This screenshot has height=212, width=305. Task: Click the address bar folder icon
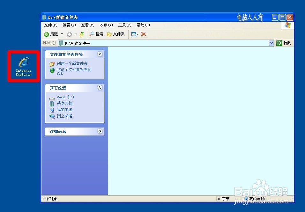coord(61,43)
